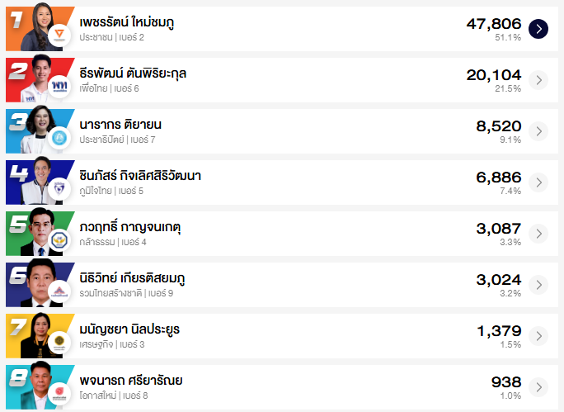Click the Democrat Party logo beside นราภทร
This screenshot has width=564, height=412.
(x=59, y=137)
